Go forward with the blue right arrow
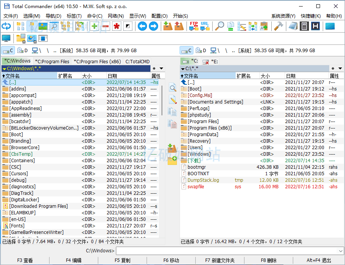This screenshot has height=265, width=345. coord(154,26)
